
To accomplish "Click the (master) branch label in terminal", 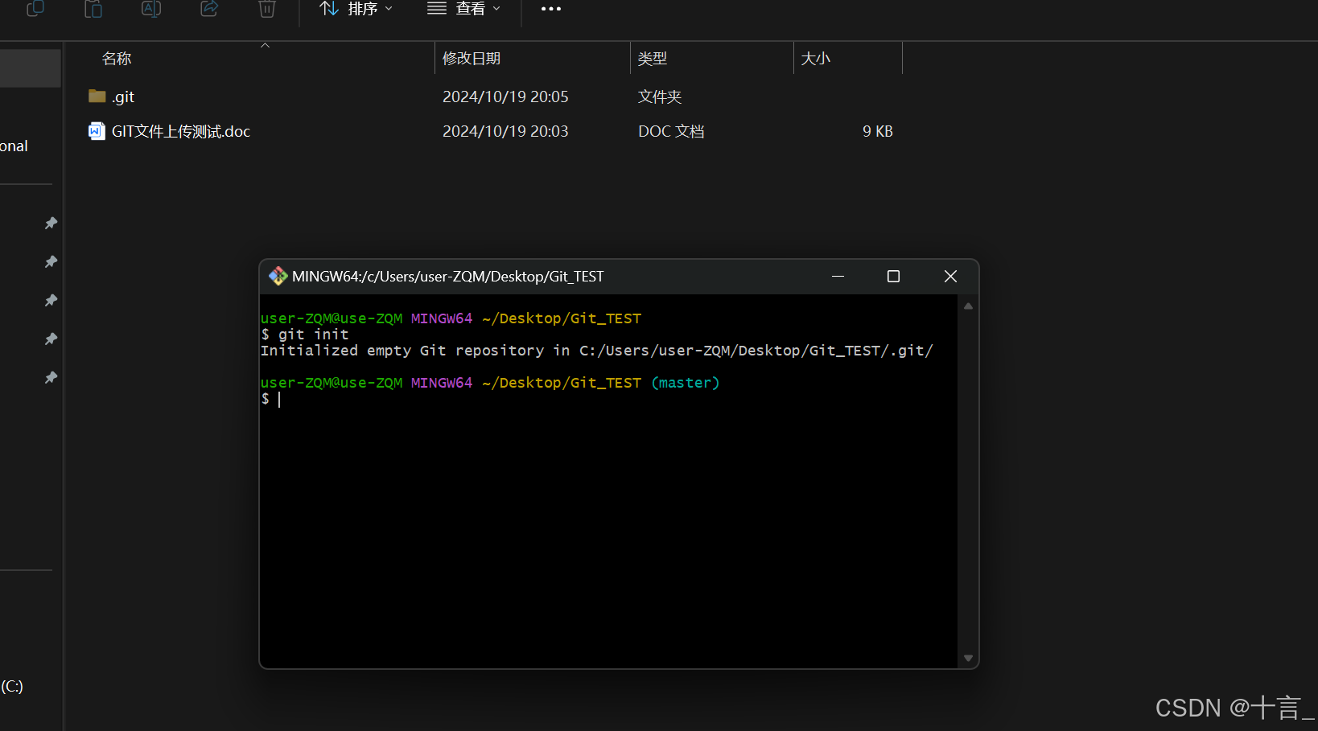I will point(686,383).
